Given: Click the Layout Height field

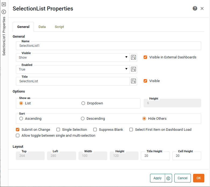Looking at the screenshot, I should tap(124, 156).
